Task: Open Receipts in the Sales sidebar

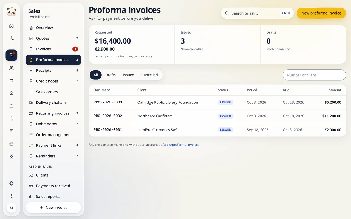Action: pos(53,70)
